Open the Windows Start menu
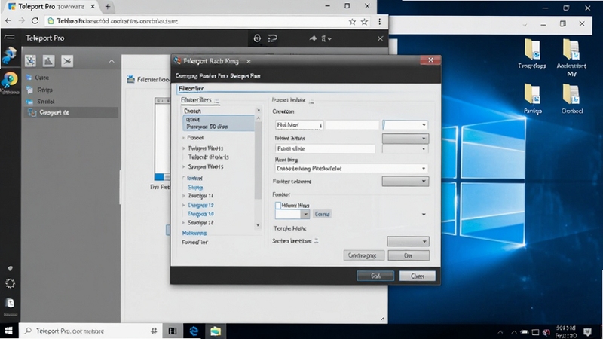The image size is (603, 339). [8, 331]
